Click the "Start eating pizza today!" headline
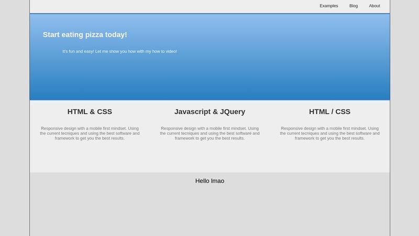This screenshot has height=236, width=419. [x=85, y=35]
